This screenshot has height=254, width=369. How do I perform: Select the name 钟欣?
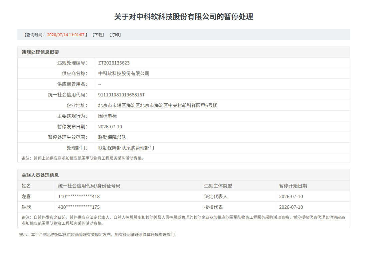point(26,207)
